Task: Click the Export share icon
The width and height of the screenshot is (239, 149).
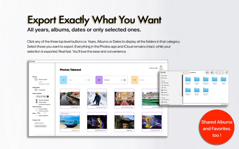Action: click(161, 67)
